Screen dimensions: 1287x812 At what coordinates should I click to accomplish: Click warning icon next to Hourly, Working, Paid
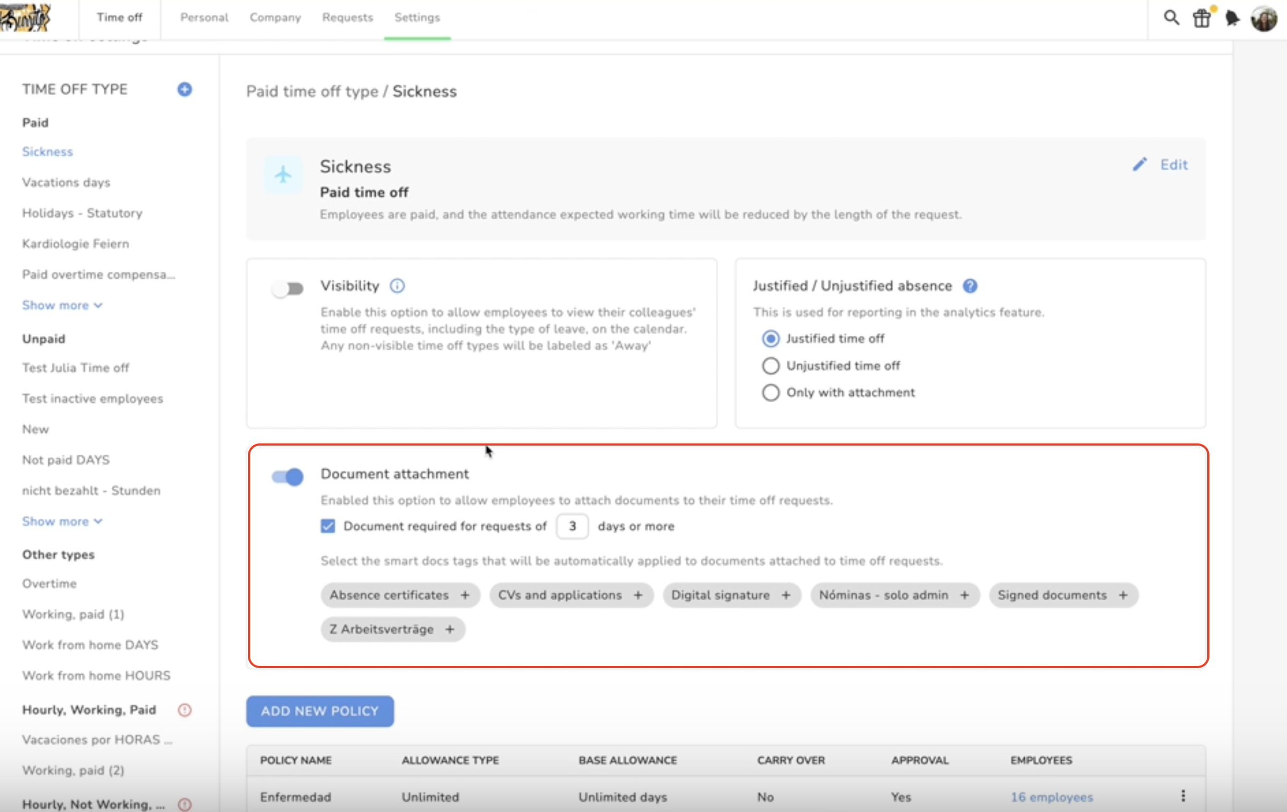(x=185, y=710)
